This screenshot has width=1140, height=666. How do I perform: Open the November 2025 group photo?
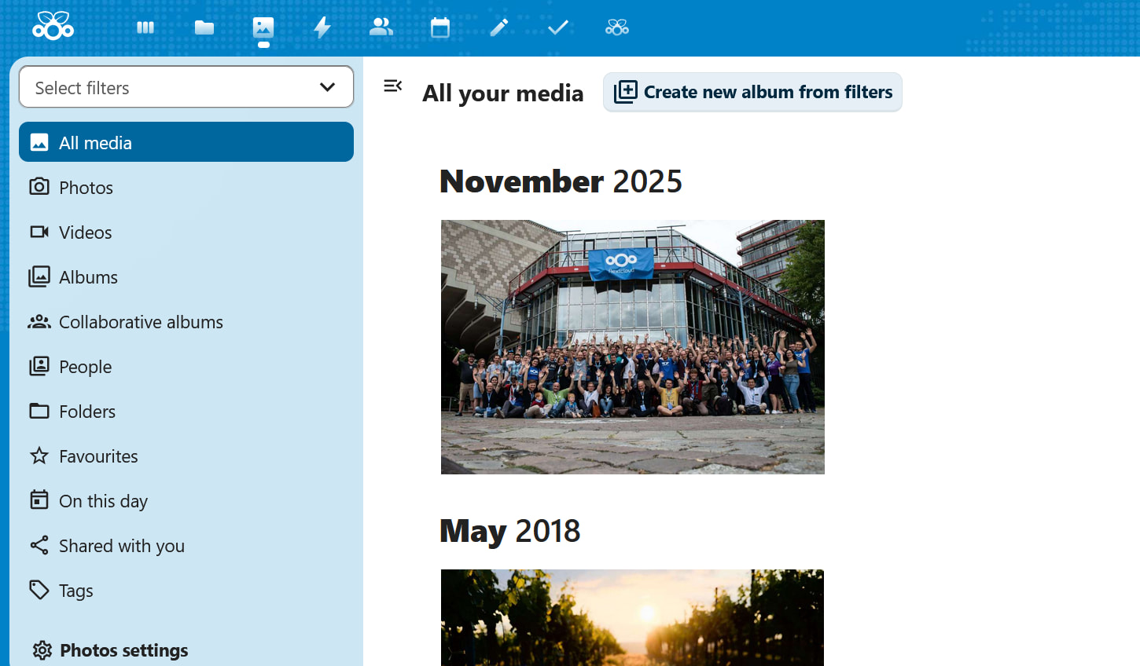tap(632, 346)
